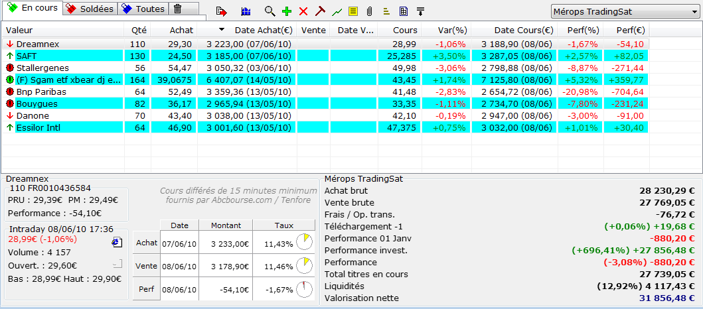703x309 pixels.
Task: Click the green up arrow beside SAFT
Action: 10,56
